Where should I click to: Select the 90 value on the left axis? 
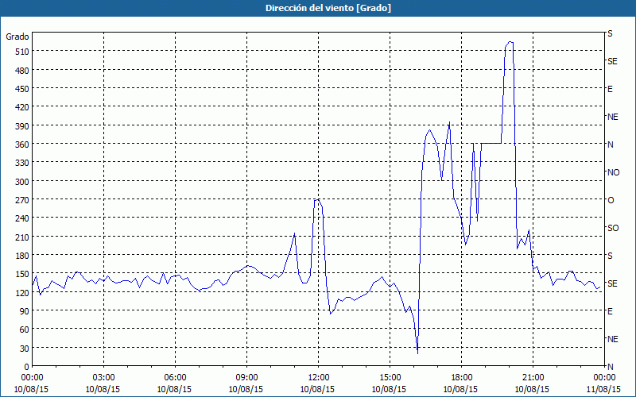(x=25, y=311)
